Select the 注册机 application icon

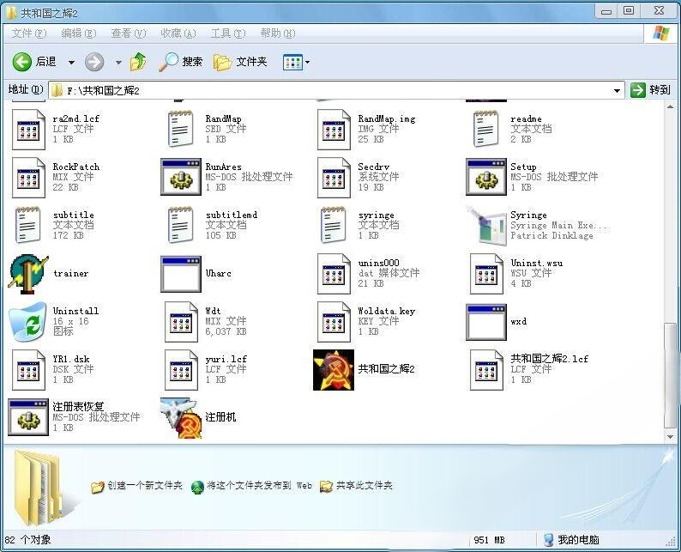[x=181, y=418]
